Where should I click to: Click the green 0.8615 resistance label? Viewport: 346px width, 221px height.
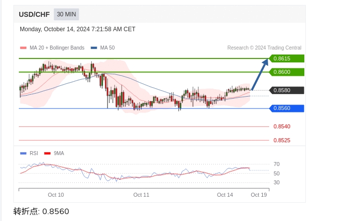287,58
